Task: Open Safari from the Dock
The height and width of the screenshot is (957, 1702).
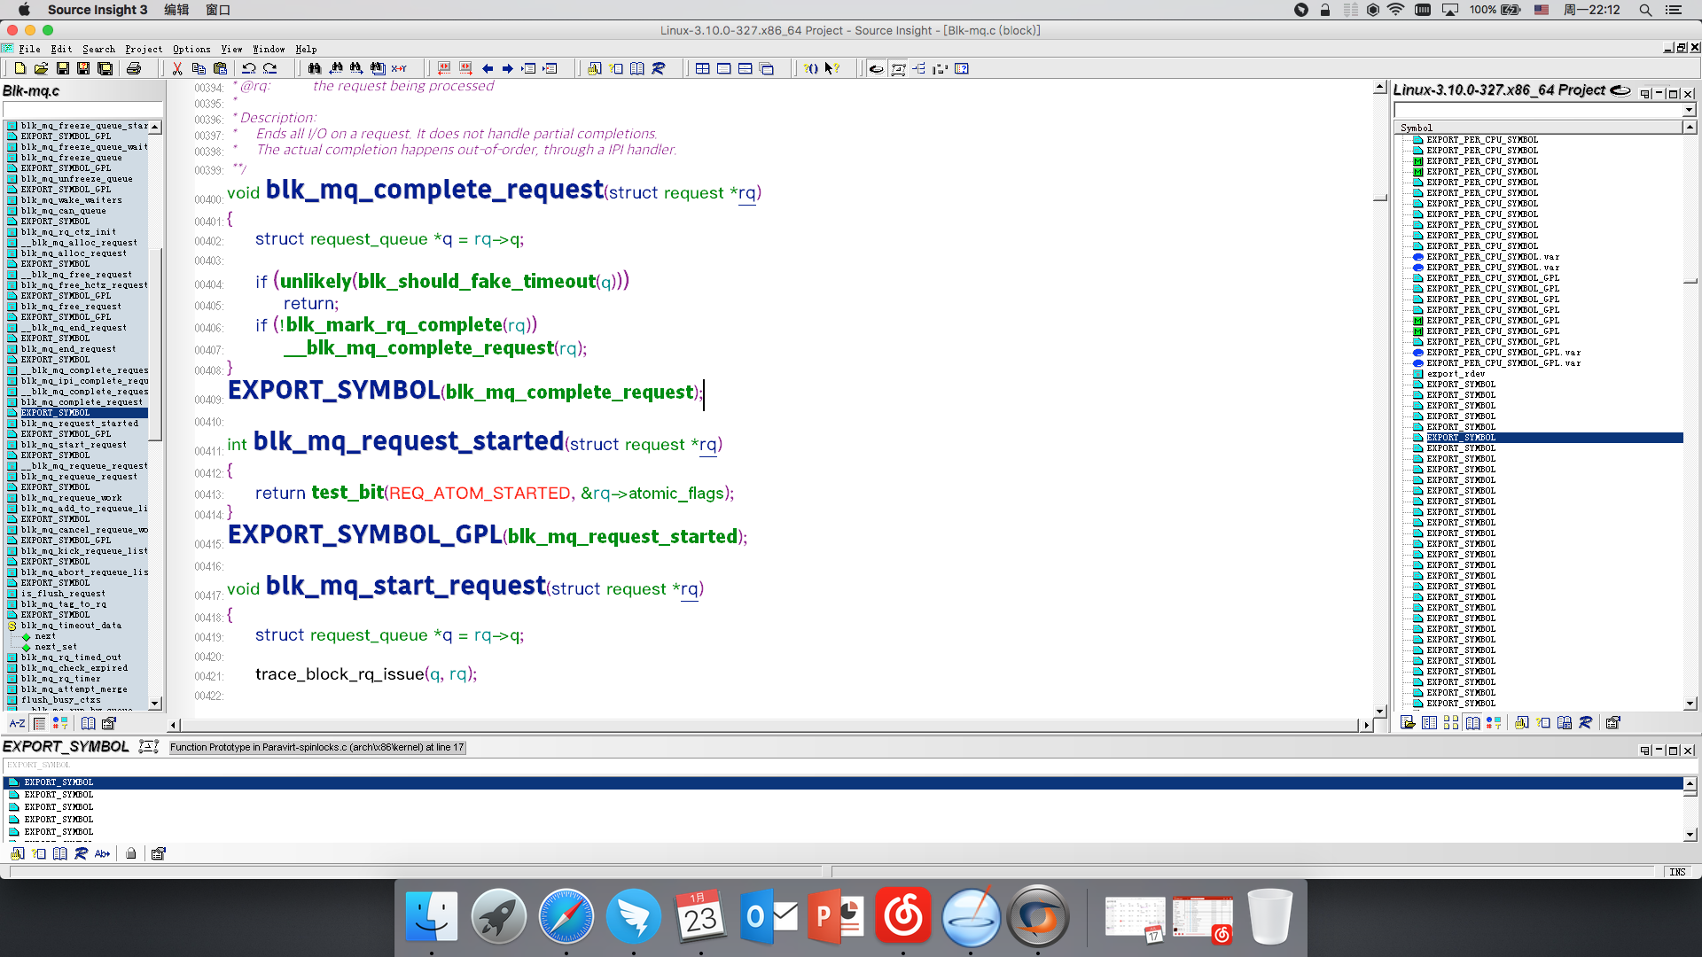Action: (x=566, y=916)
